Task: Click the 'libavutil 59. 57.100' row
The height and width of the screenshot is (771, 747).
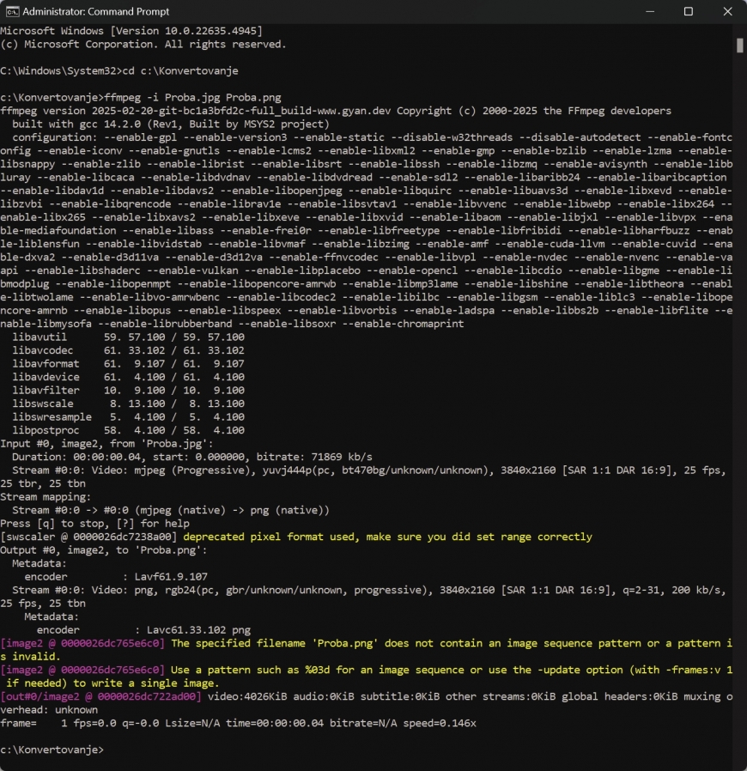Action: [x=128, y=337]
